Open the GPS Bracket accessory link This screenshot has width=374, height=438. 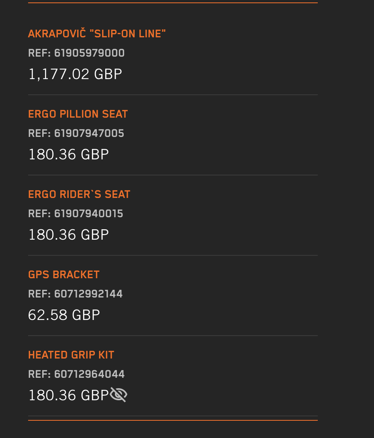64,275
